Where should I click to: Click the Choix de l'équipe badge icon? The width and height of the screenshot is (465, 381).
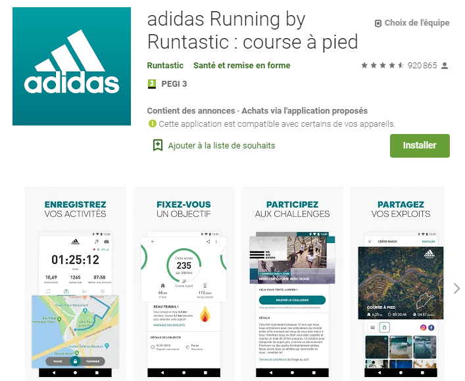[378, 24]
